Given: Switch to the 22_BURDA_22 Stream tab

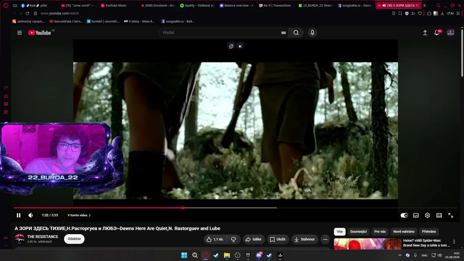Looking at the screenshot, I should pos(316,5).
